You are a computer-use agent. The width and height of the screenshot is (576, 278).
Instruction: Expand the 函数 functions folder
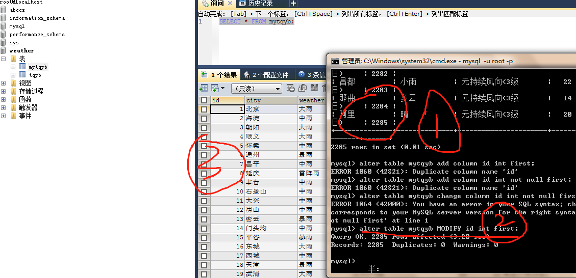[x=3, y=99]
